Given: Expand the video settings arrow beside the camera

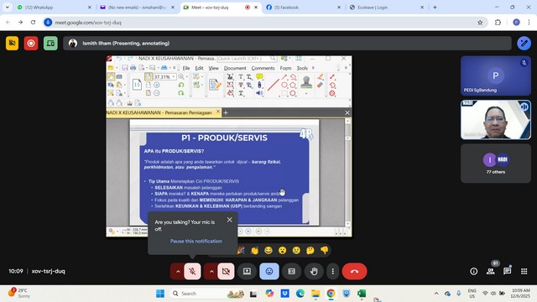Looking at the screenshot, I should 211,271.
